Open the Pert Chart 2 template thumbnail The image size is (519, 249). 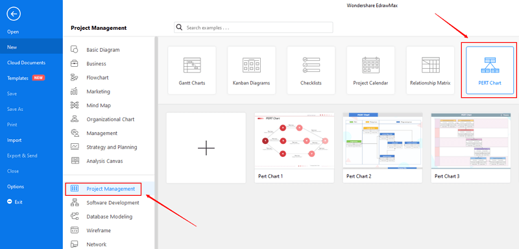point(383,141)
